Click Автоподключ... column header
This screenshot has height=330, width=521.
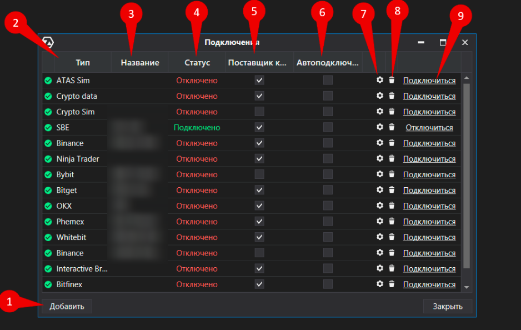(328, 62)
